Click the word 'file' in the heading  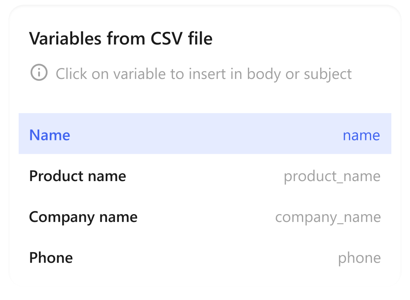[x=200, y=38]
